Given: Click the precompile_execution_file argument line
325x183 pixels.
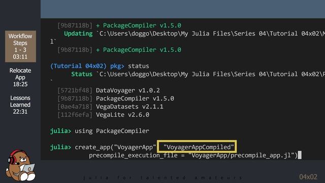Looking at the screenshot, I should click(x=193, y=155).
